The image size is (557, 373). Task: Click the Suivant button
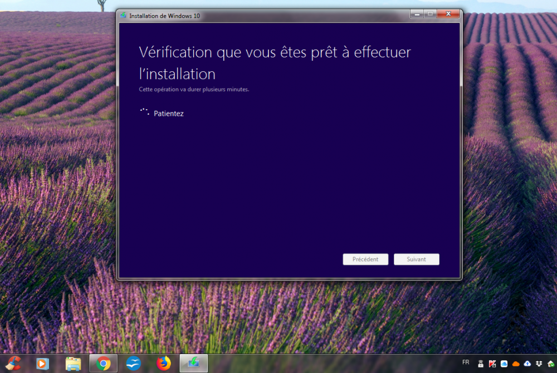[416, 259]
